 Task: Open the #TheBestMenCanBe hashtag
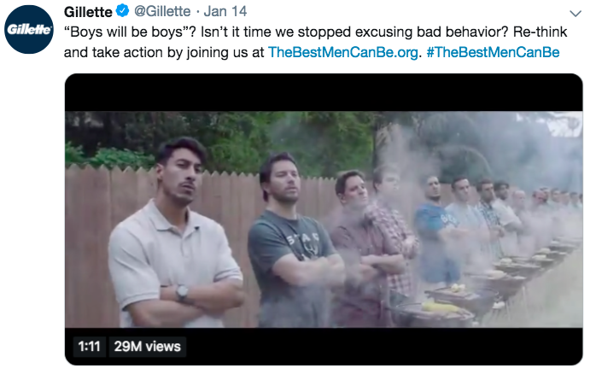click(493, 51)
